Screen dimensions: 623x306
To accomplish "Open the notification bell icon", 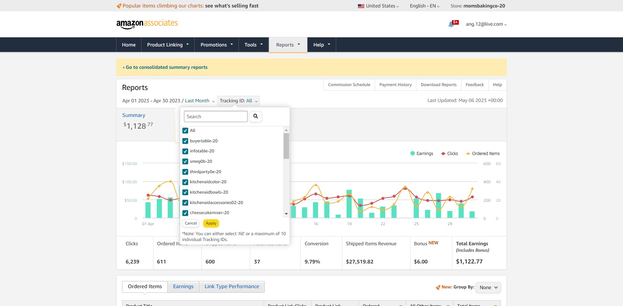I will pos(451,24).
